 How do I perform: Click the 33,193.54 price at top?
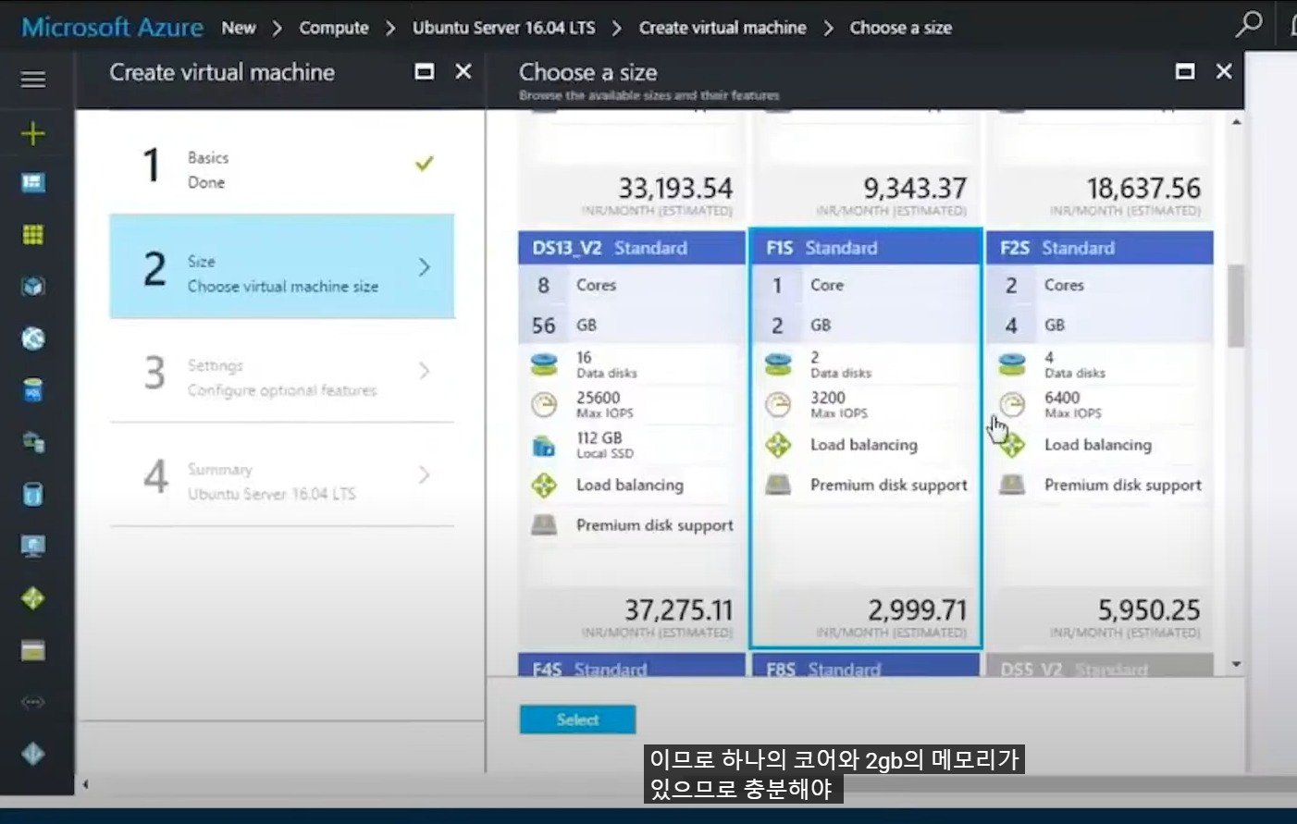(675, 189)
